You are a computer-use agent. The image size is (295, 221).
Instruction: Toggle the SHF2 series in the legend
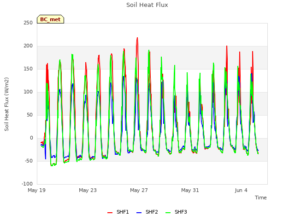[147, 212]
